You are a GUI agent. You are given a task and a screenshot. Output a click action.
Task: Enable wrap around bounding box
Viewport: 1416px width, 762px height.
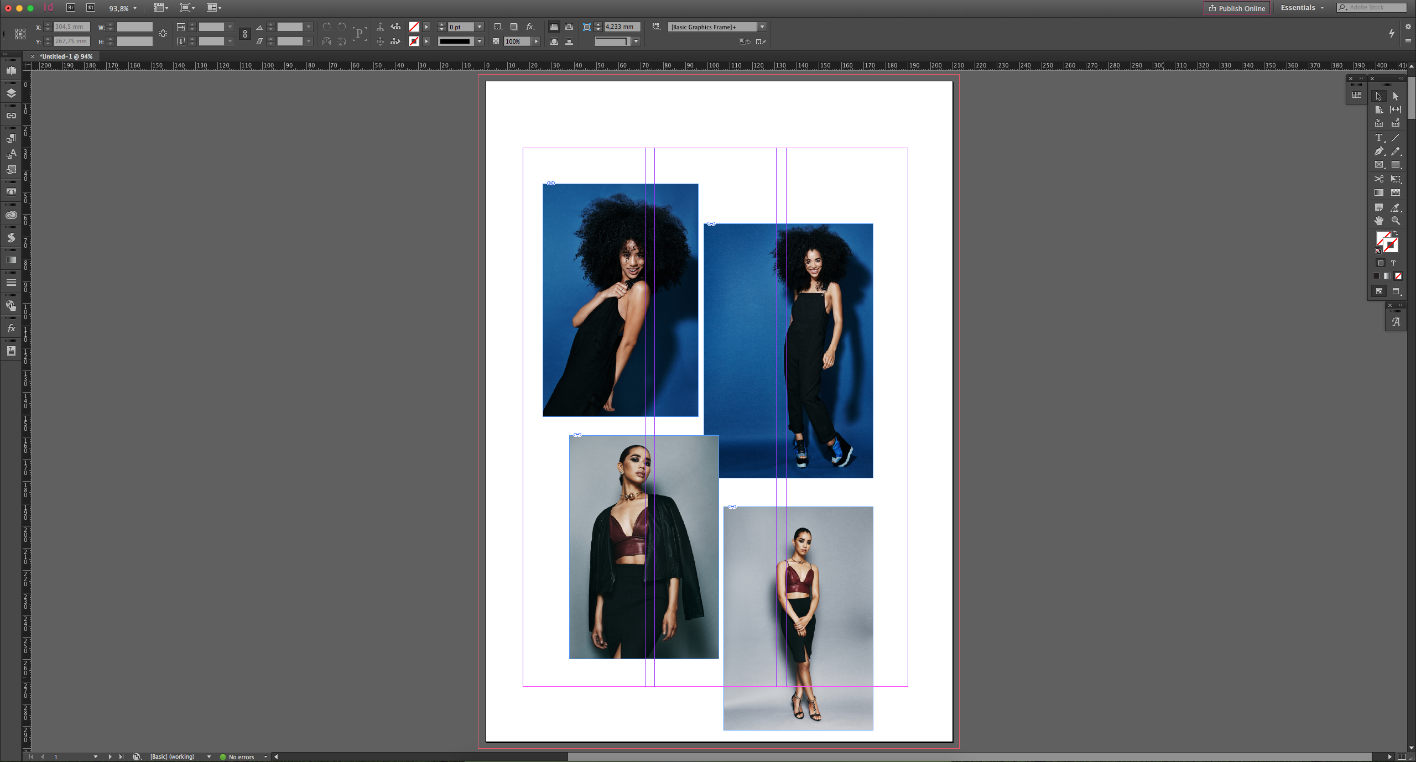click(569, 27)
